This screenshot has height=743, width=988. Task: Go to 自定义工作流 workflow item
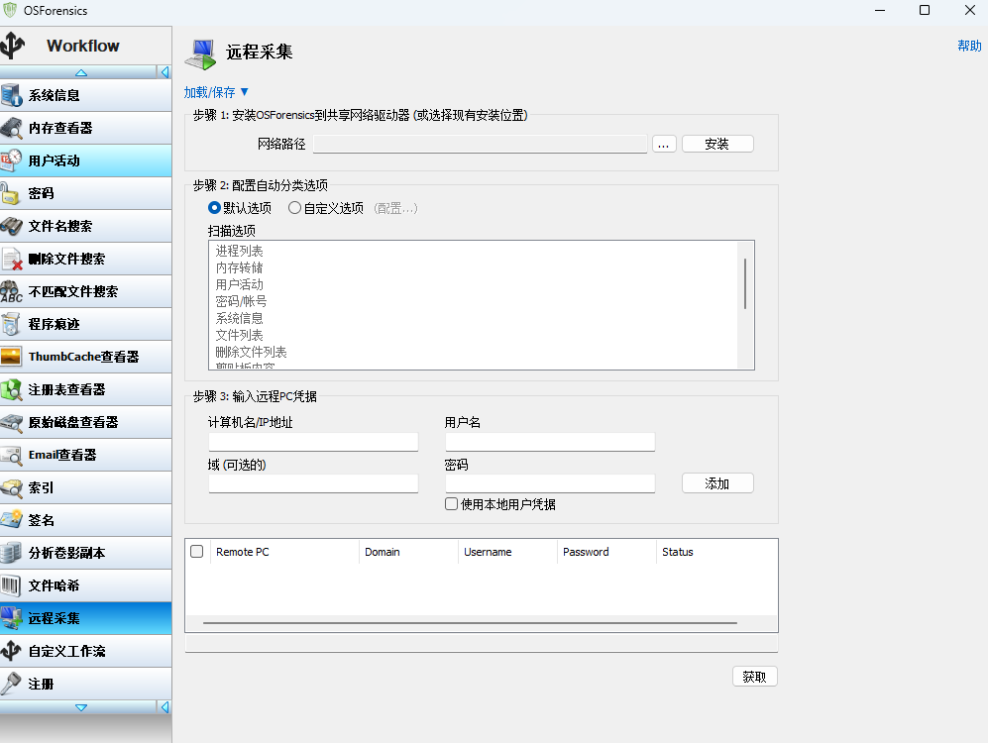(x=85, y=651)
